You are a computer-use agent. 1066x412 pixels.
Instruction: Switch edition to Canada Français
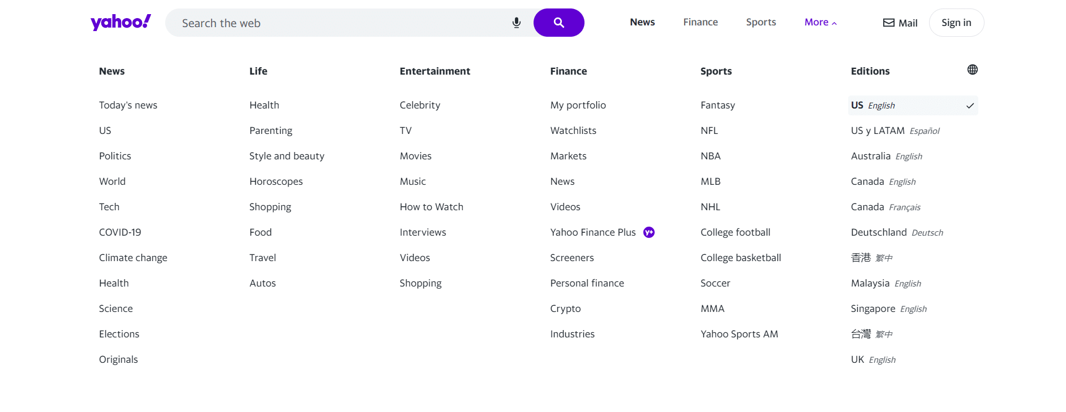tap(886, 207)
